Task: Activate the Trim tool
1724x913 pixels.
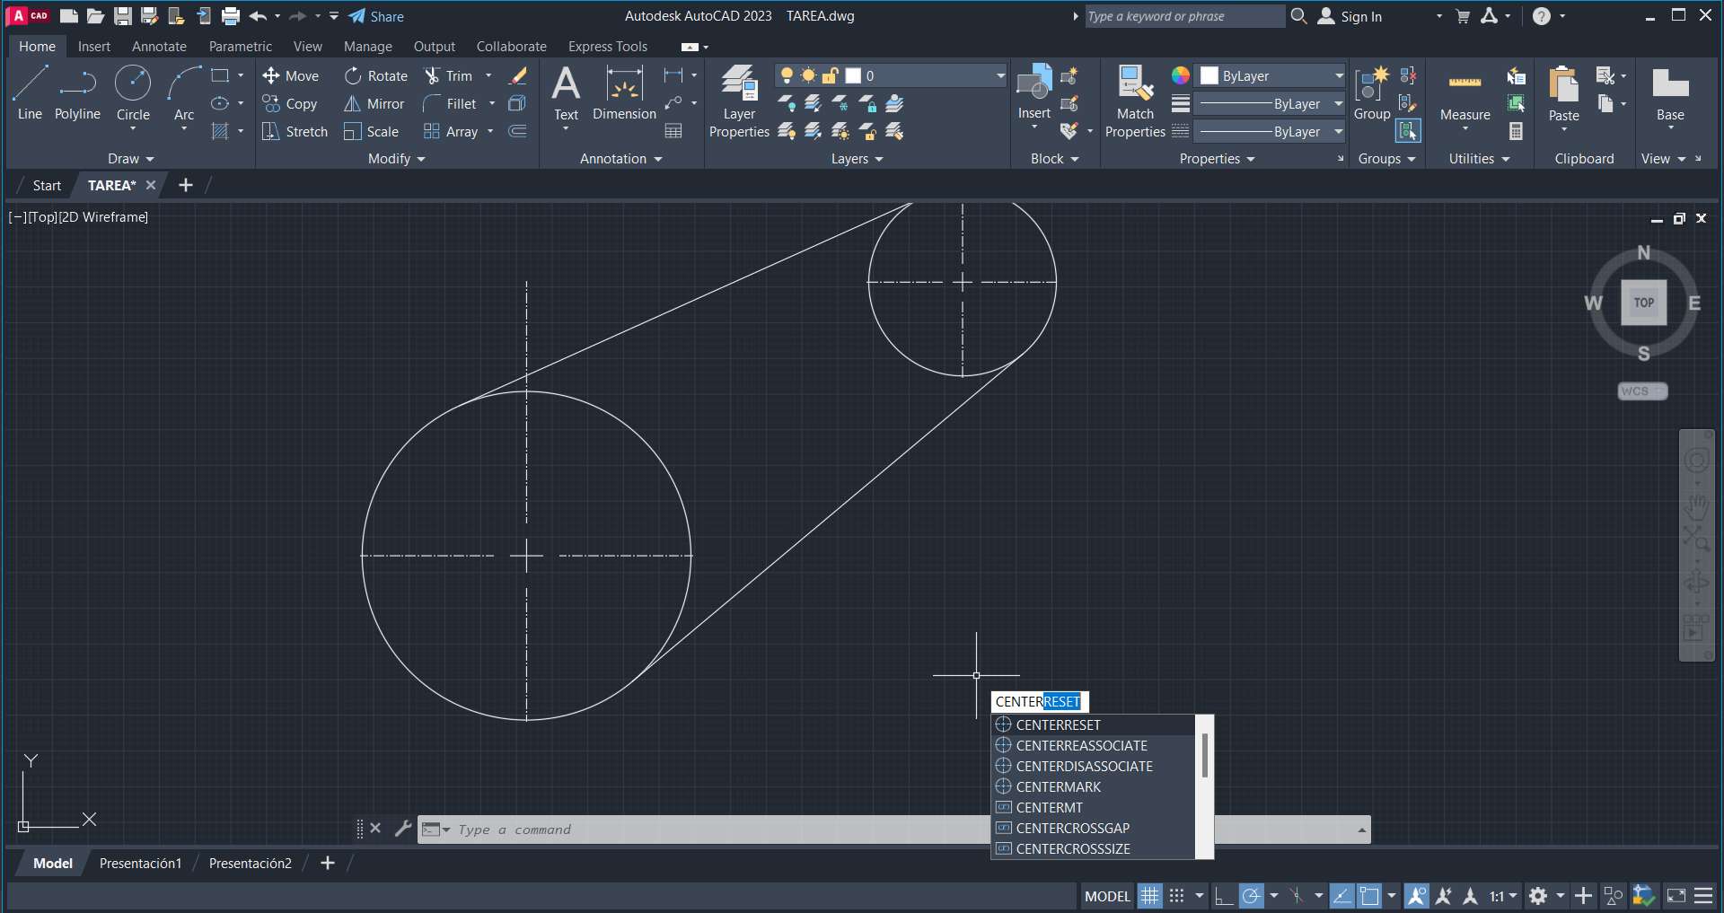Action: pos(448,76)
